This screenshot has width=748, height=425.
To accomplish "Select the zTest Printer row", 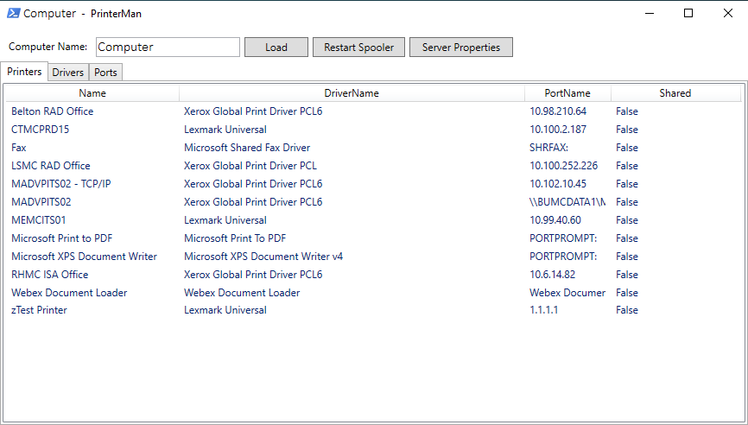I will [373, 310].
